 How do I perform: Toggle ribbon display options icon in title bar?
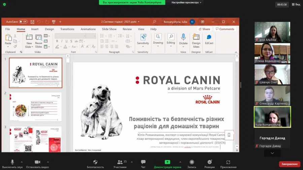point(203,22)
